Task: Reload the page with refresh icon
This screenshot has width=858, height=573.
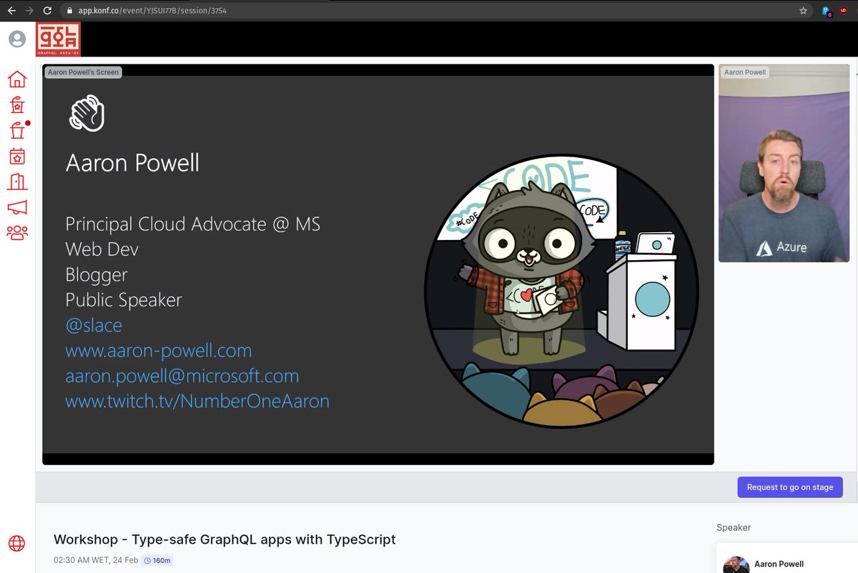Action: click(47, 11)
